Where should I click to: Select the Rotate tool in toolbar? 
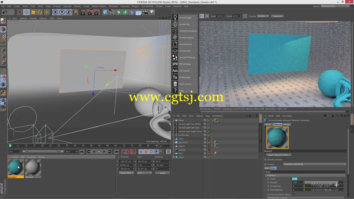40,12
